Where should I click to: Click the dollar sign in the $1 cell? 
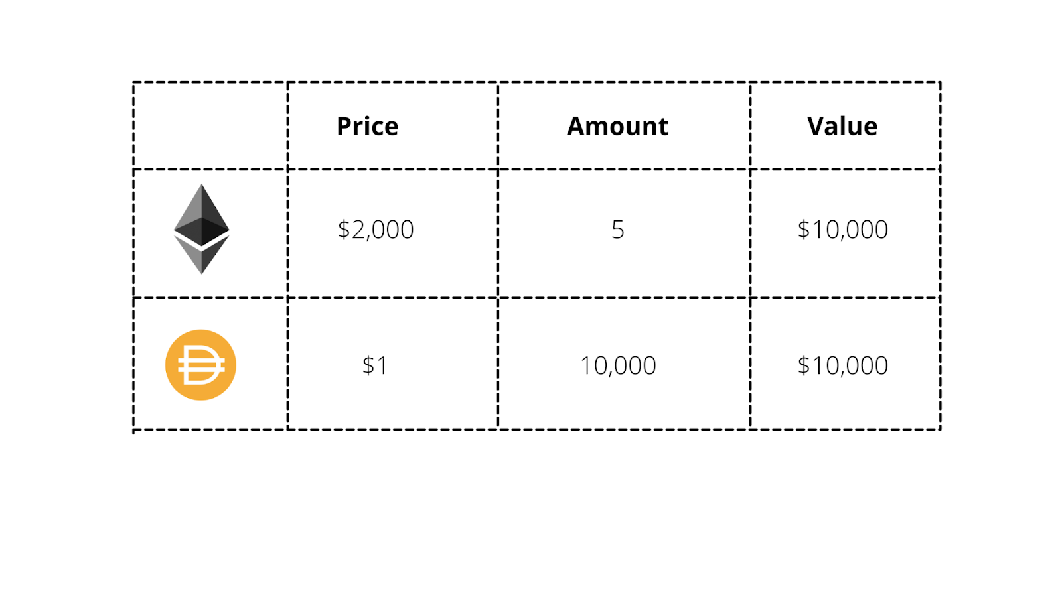point(368,365)
